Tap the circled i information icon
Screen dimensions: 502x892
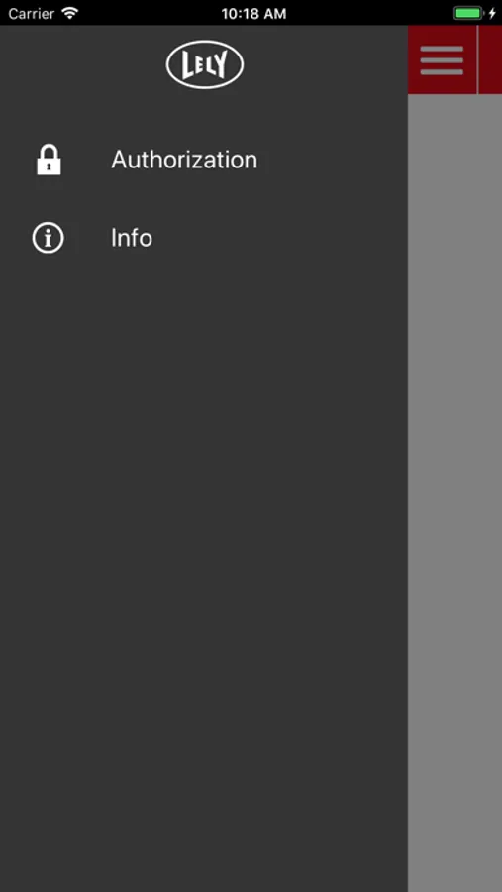(x=48, y=238)
